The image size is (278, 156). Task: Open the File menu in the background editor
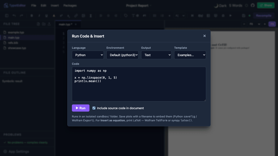[x=33, y=6]
